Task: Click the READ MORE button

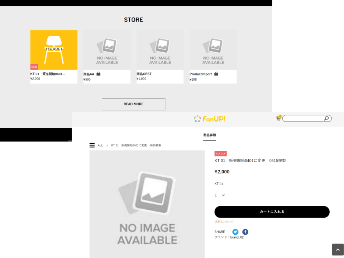Action: pyautogui.click(x=133, y=104)
